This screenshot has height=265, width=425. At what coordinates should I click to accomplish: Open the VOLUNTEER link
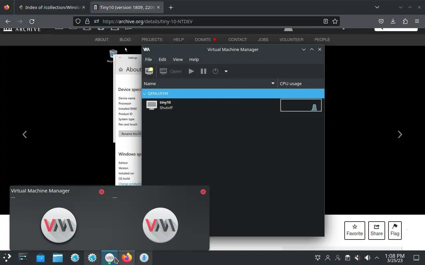coord(291,39)
